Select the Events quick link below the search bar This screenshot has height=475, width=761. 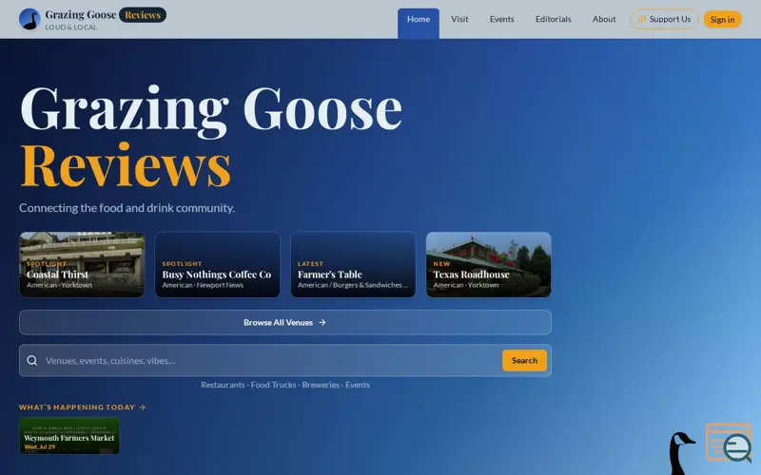click(x=358, y=385)
